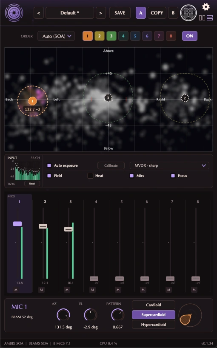The image size is (217, 348).
Task: Click CPU 8.4 % status text
Action: coord(108,343)
